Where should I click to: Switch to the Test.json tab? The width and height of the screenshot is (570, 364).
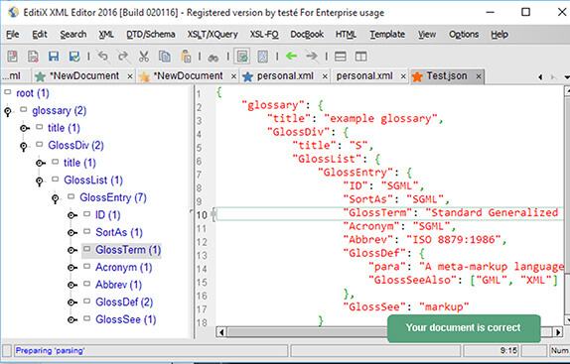[447, 75]
